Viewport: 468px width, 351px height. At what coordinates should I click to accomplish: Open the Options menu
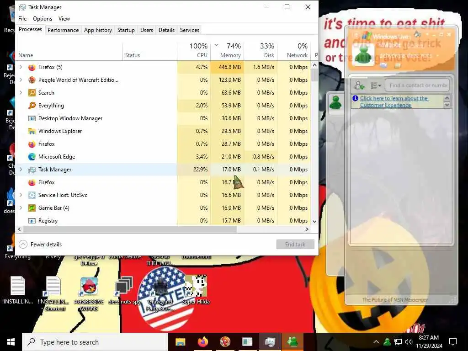point(43,18)
